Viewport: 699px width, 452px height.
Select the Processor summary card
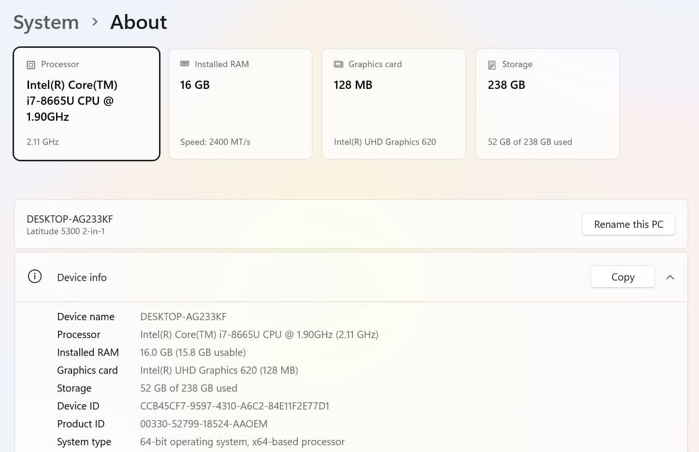click(87, 104)
